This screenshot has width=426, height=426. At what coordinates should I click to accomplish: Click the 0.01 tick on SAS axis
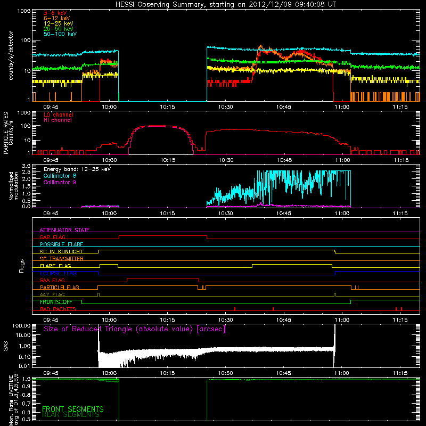pyautogui.click(x=24, y=366)
